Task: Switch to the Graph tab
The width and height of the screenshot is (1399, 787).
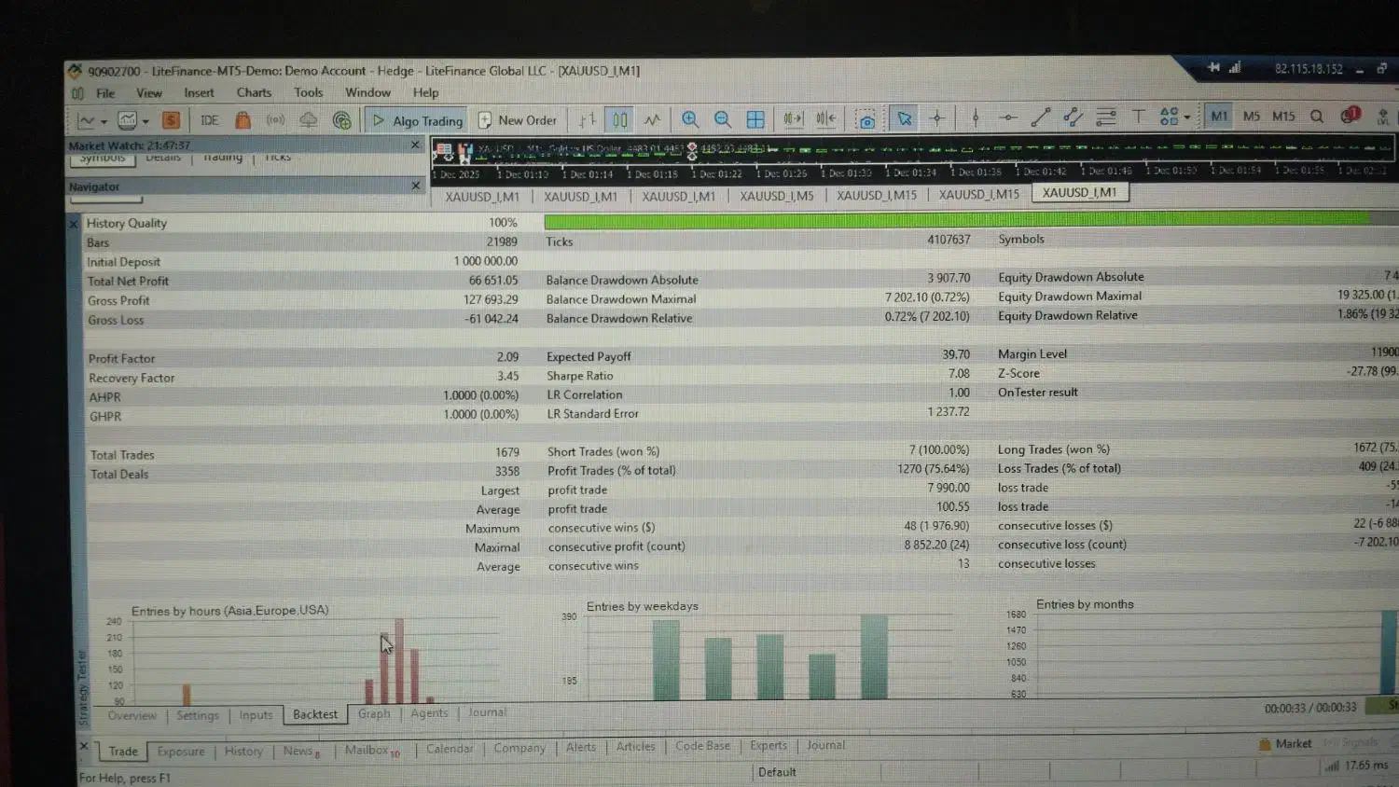Action: click(374, 713)
